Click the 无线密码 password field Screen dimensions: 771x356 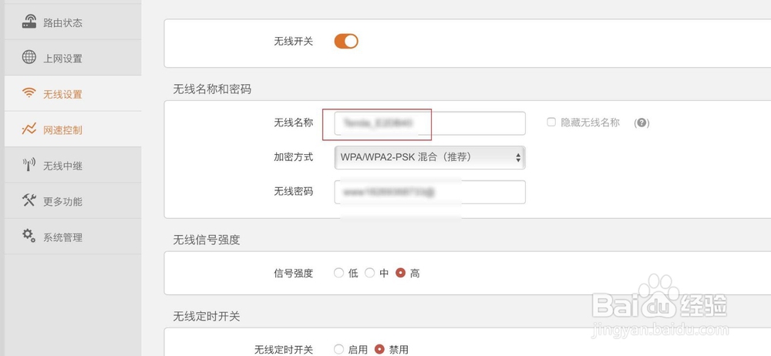(x=429, y=193)
